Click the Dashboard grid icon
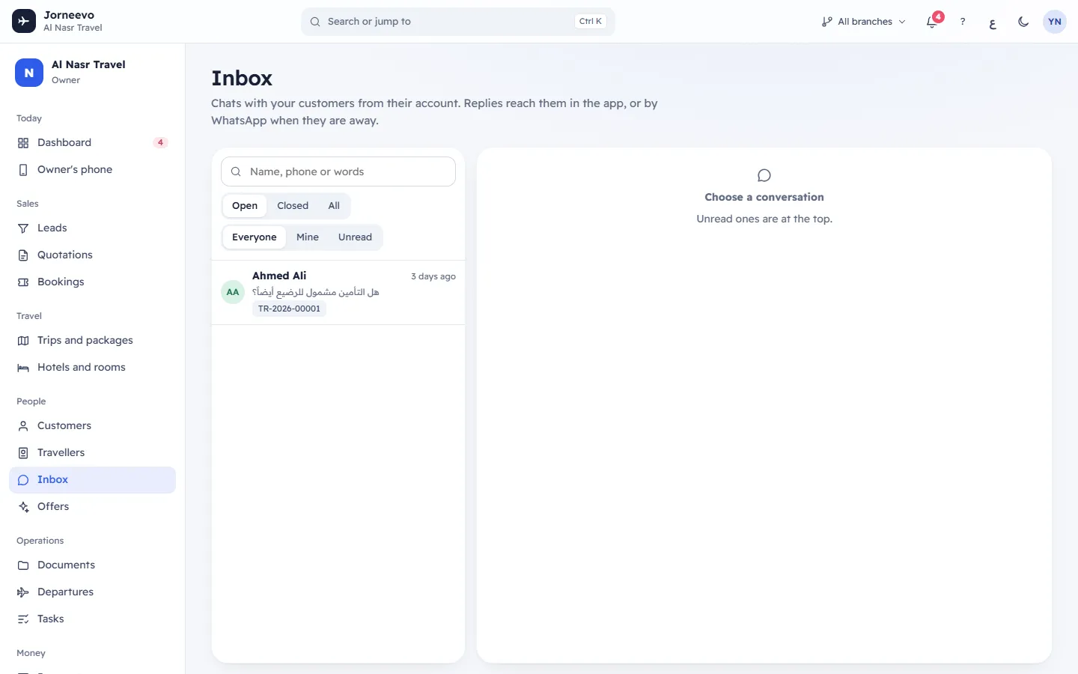1078x674 pixels. click(23, 143)
